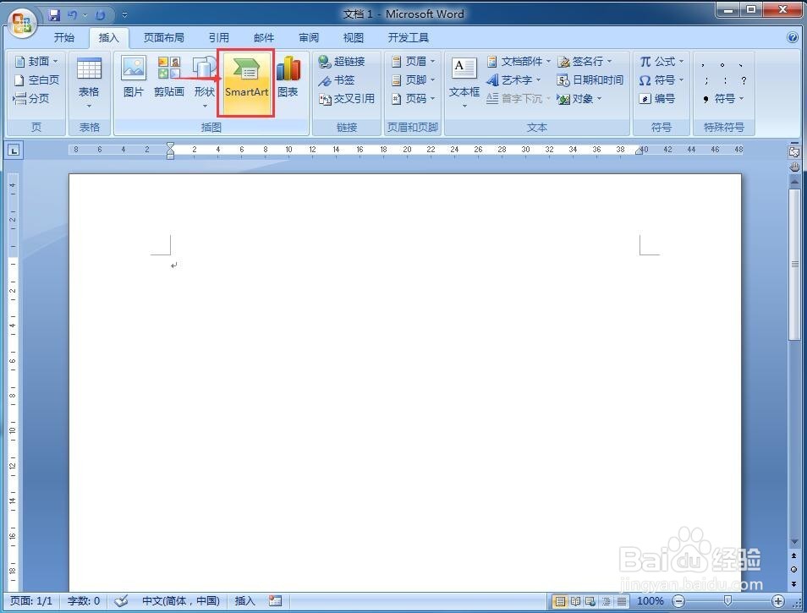This screenshot has width=807, height=613.
Task: Click the Office button logo
Action: (22, 23)
